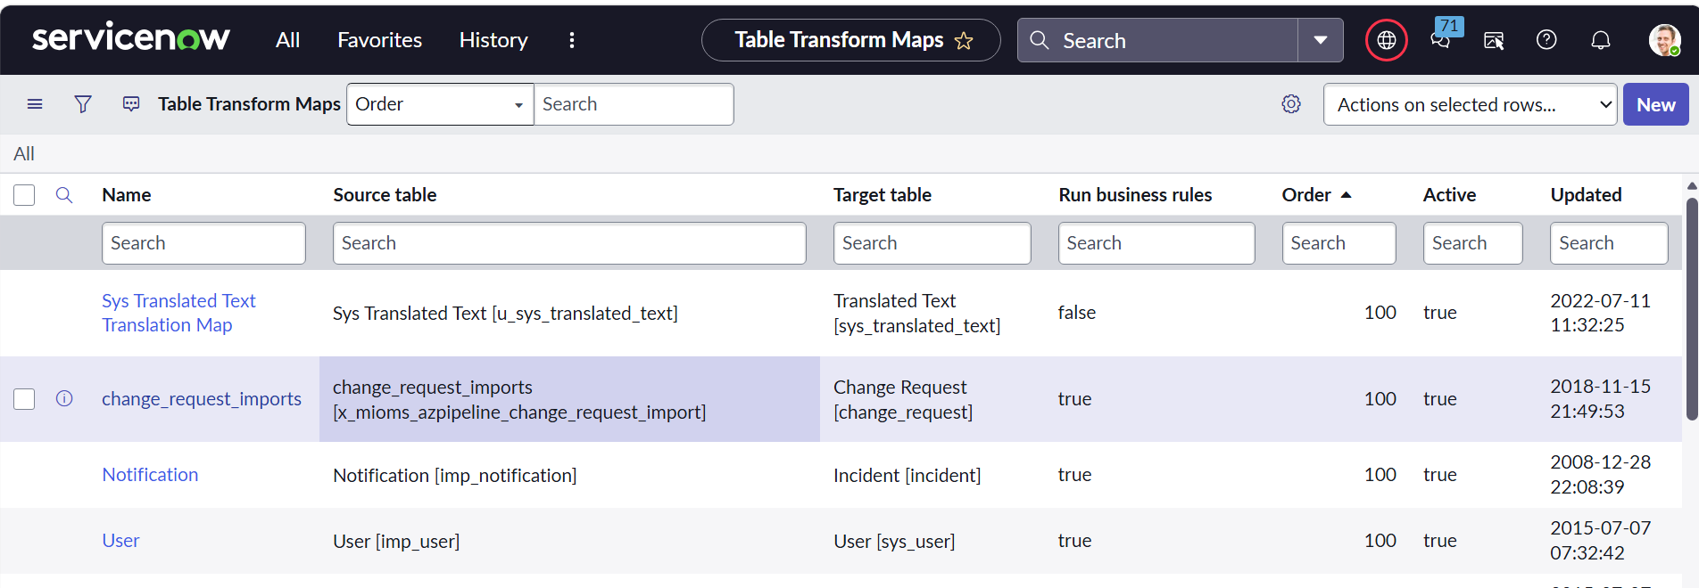Open the application scope globe icon
1699x588 pixels.
1387,40
